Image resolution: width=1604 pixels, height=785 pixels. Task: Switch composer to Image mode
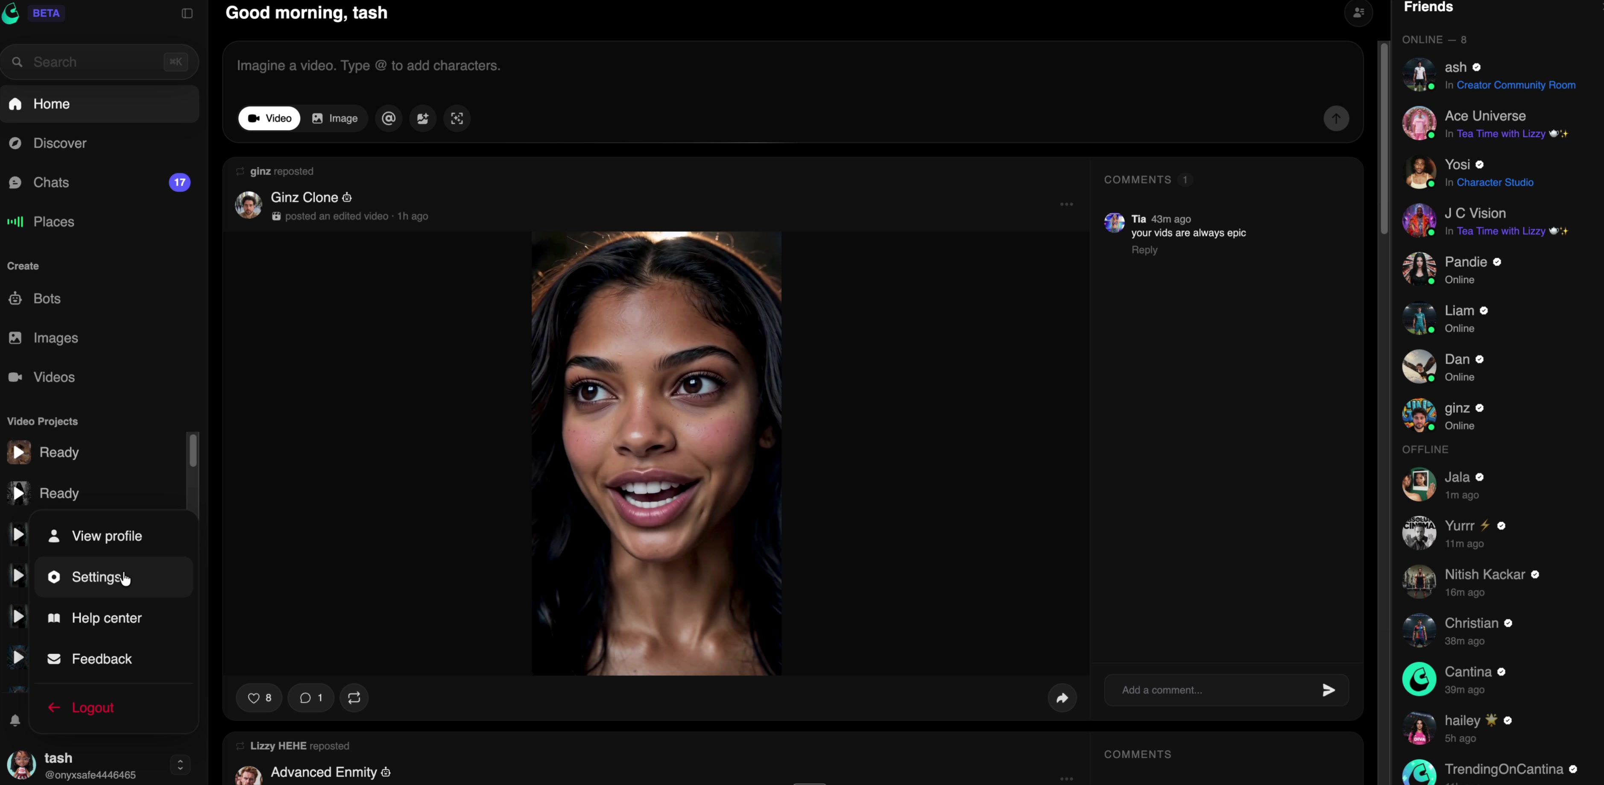point(334,118)
